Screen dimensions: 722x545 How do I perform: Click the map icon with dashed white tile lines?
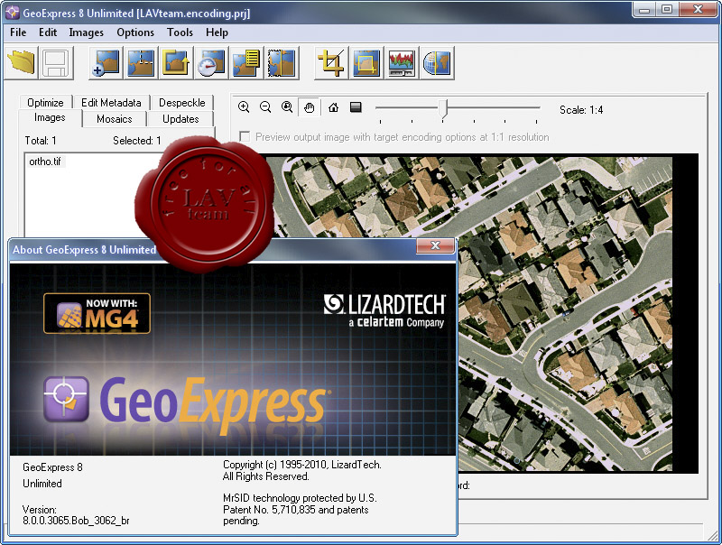[x=141, y=63]
